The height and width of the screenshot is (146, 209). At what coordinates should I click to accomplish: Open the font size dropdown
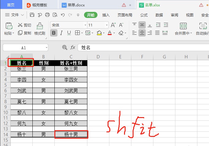(107, 25)
